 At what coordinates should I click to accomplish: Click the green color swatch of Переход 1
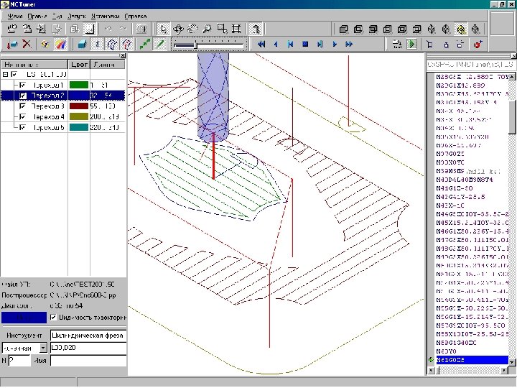[x=78, y=85]
